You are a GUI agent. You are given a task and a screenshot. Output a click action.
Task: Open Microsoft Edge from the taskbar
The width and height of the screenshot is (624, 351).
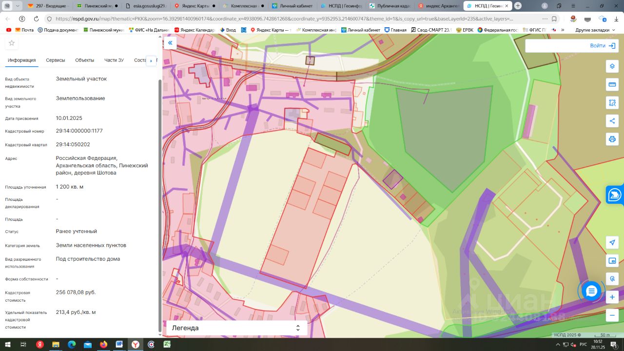[x=72, y=345]
